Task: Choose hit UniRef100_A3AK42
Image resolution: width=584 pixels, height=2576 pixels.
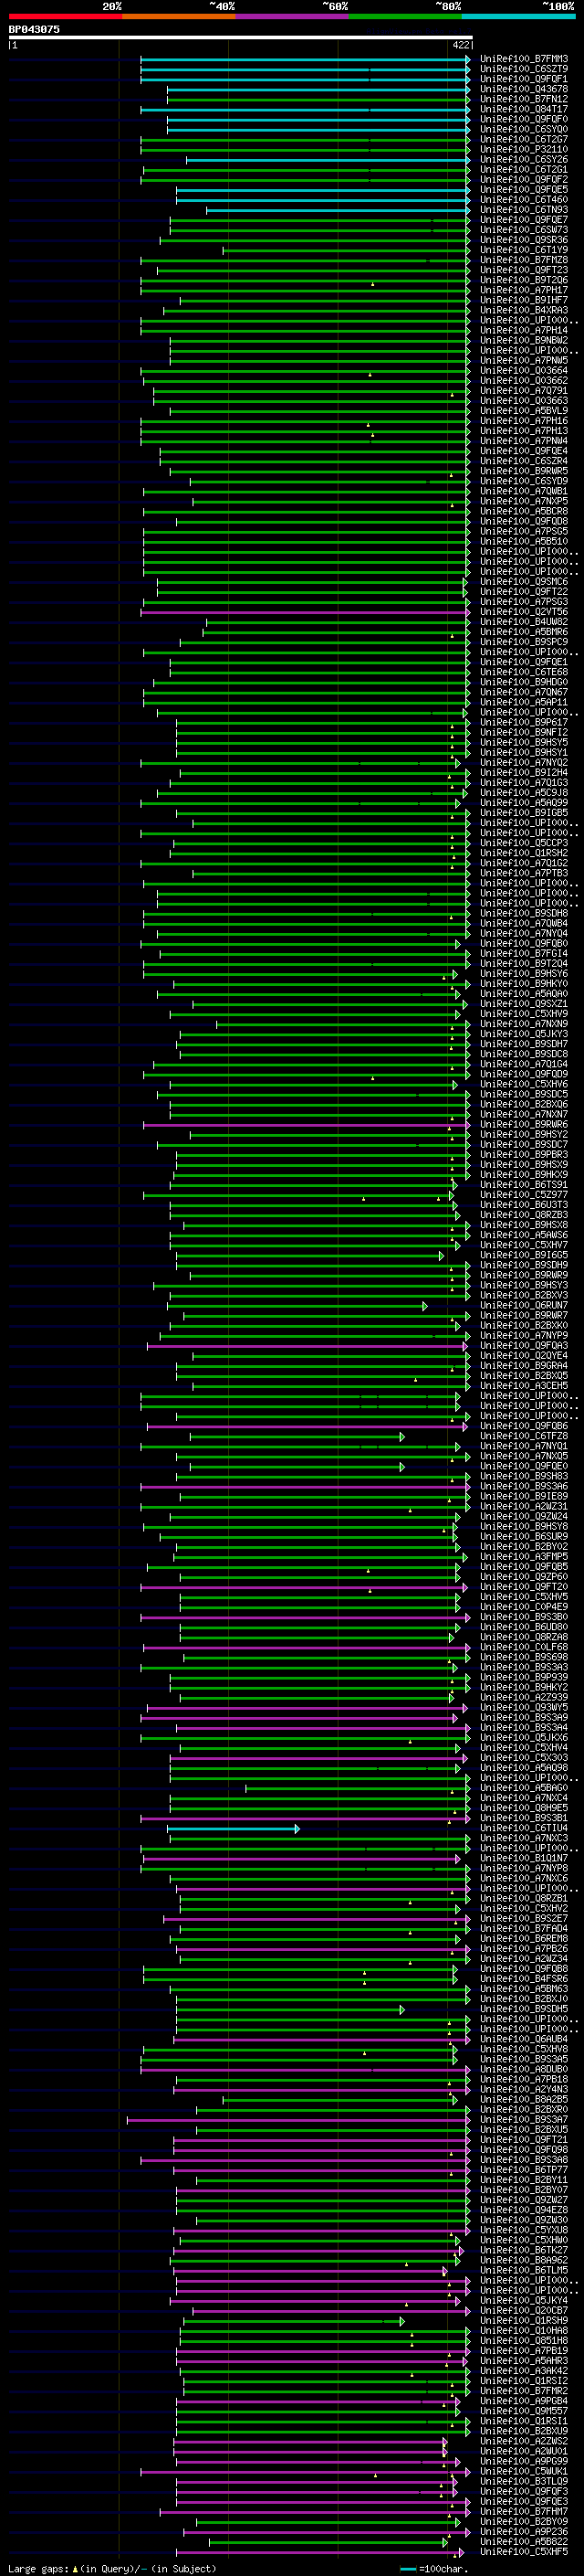Action: click(x=523, y=2370)
